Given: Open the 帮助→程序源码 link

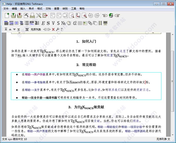Looking at the screenshot, I should pos(135,131).
